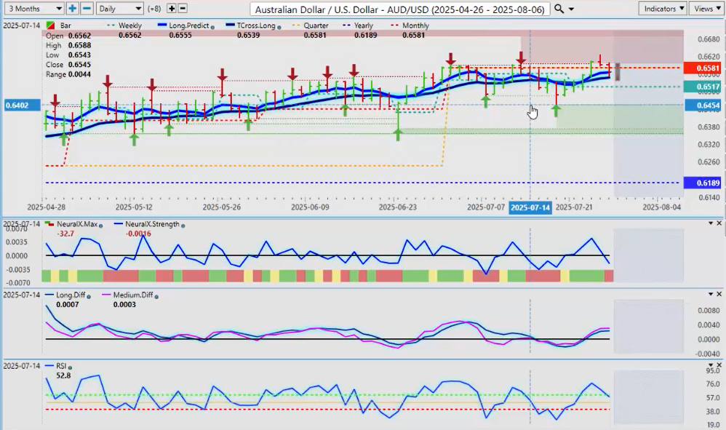Open the Indicators menu
Screen dimensions: 726x430
(x=663, y=9)
